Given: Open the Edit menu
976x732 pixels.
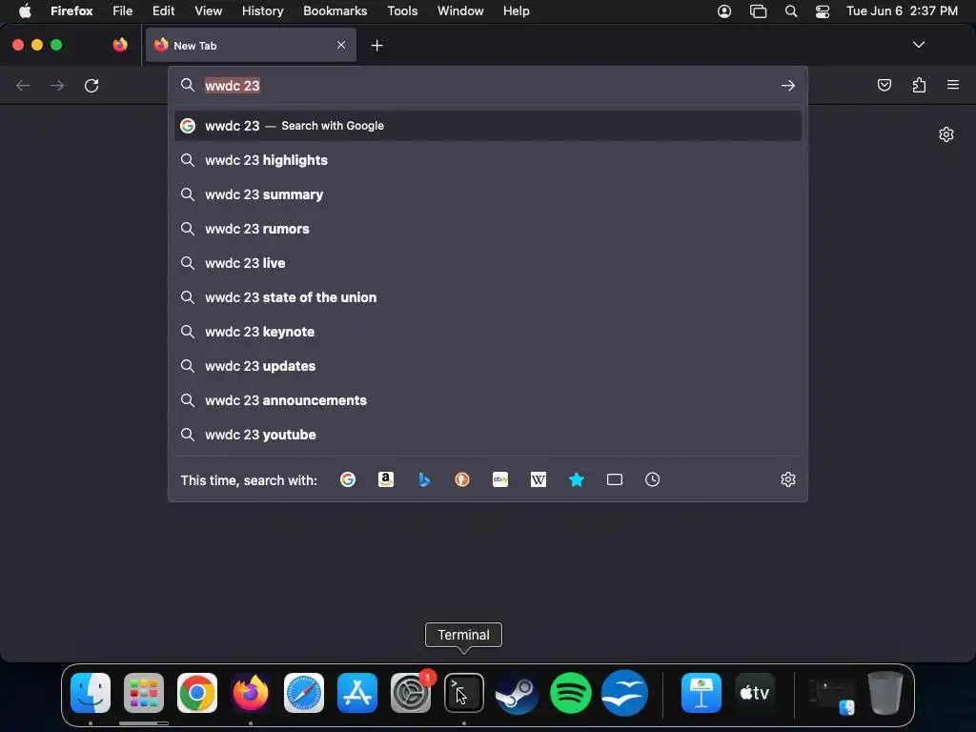Looking at the screenshot, I should (163, 10).
